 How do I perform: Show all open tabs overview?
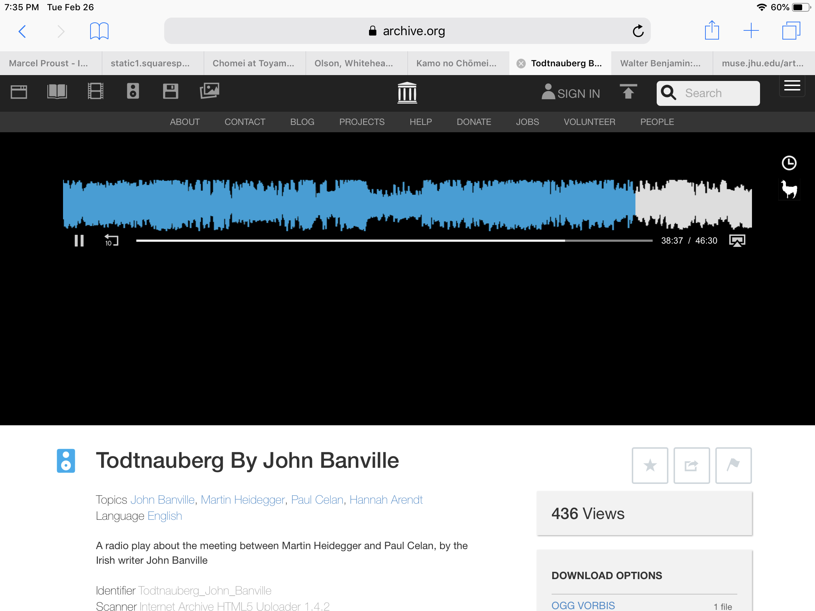pos(791,30)
